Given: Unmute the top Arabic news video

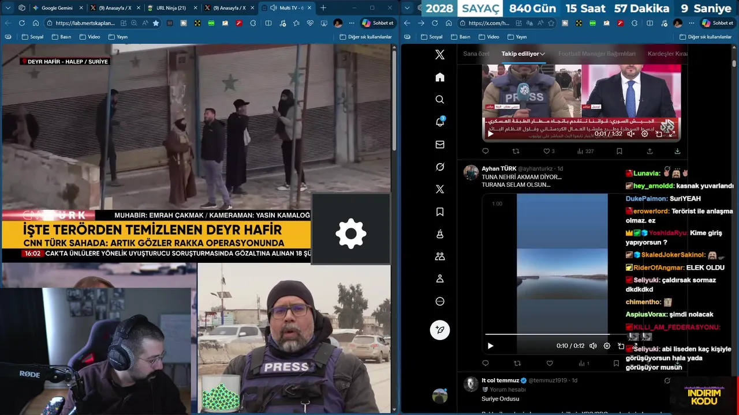Looking at the screenshot, I should coord(632,134).
